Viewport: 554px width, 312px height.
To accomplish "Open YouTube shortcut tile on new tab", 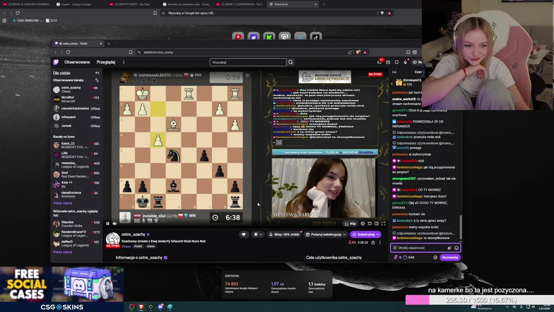I will [x=238, y=37].
